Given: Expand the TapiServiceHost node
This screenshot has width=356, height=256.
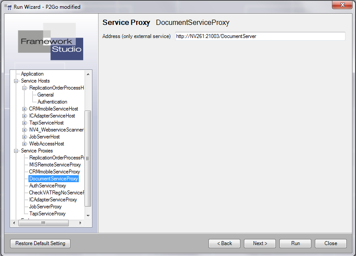Looking at the screenshot, I should tap(24, 123).
